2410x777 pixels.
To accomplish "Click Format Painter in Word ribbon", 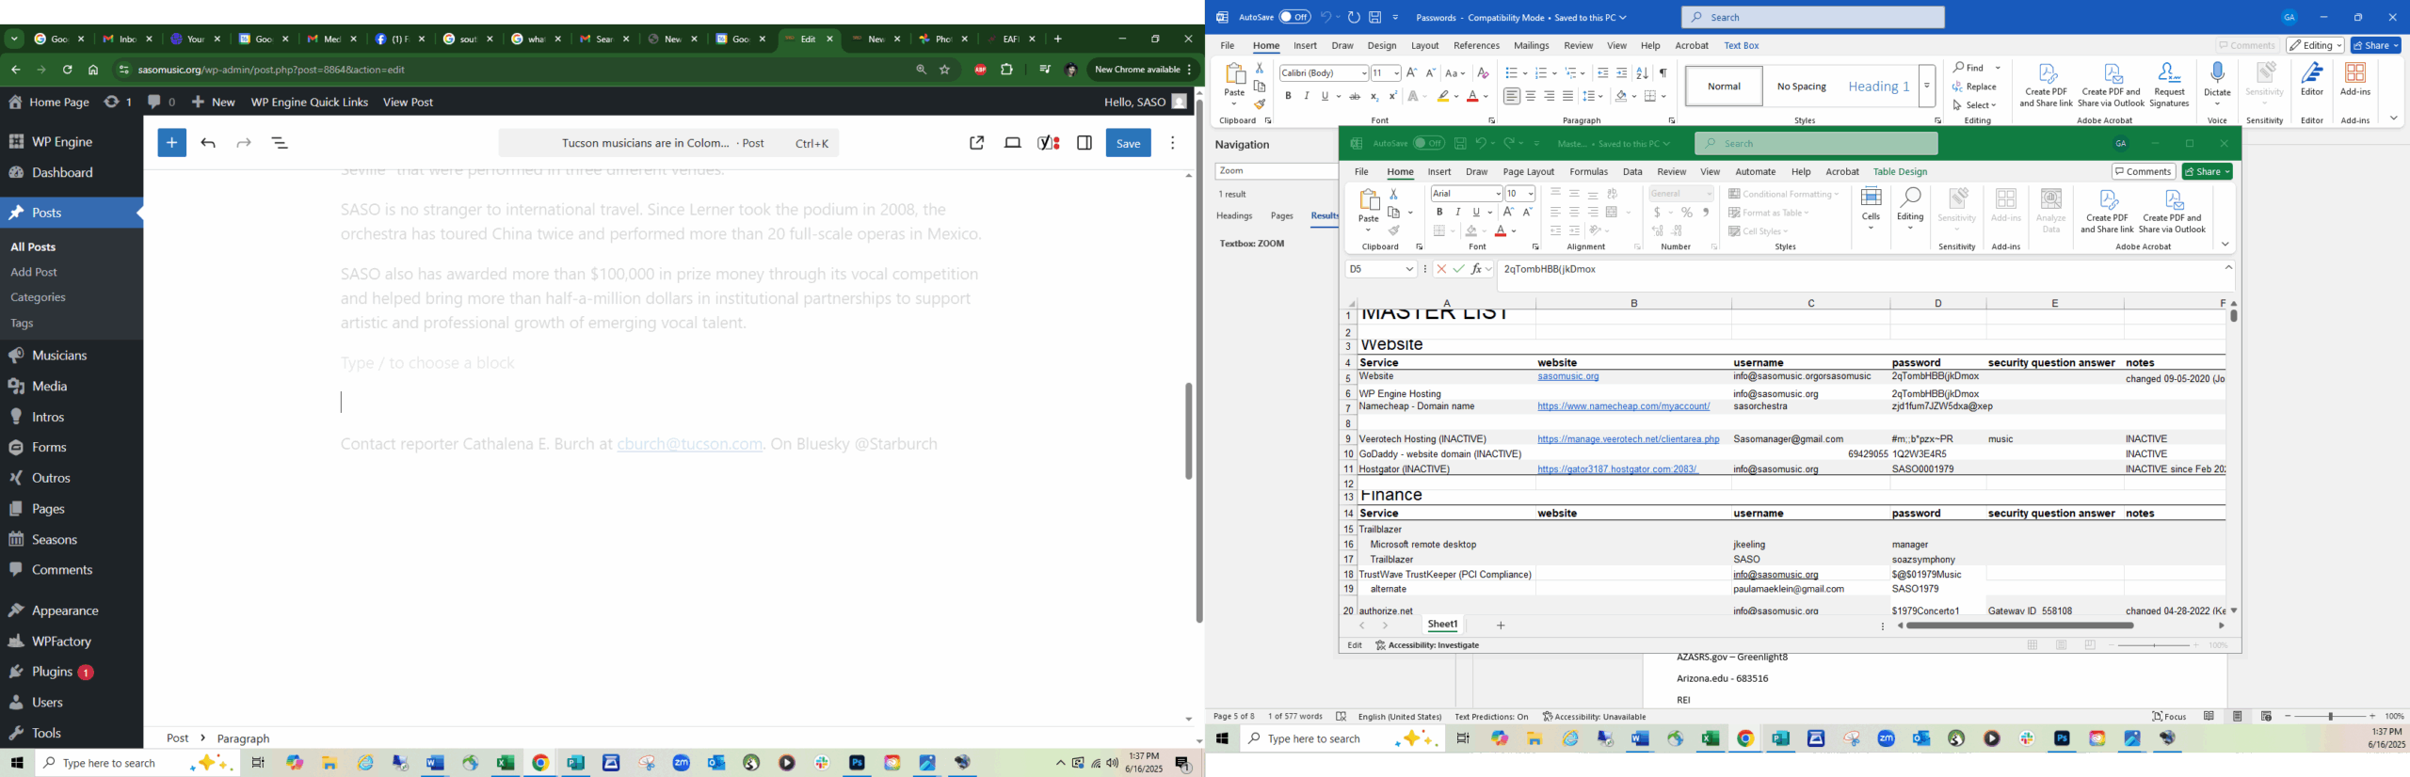I will click(1260, 104).
